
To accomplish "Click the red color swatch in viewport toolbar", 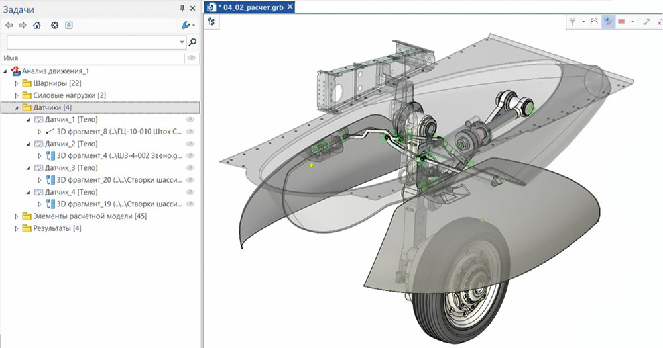I will coord(622,22).
